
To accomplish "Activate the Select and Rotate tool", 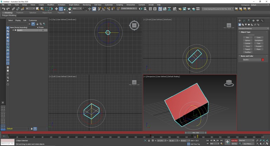I will click(x=61, y=9).
